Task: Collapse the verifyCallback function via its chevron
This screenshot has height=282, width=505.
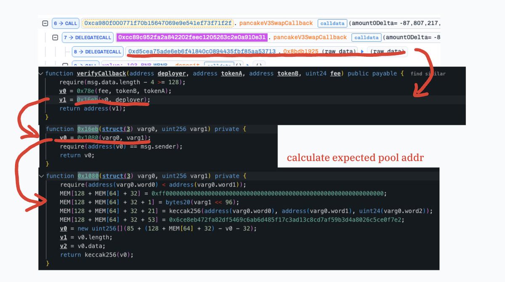Action: 41,73
